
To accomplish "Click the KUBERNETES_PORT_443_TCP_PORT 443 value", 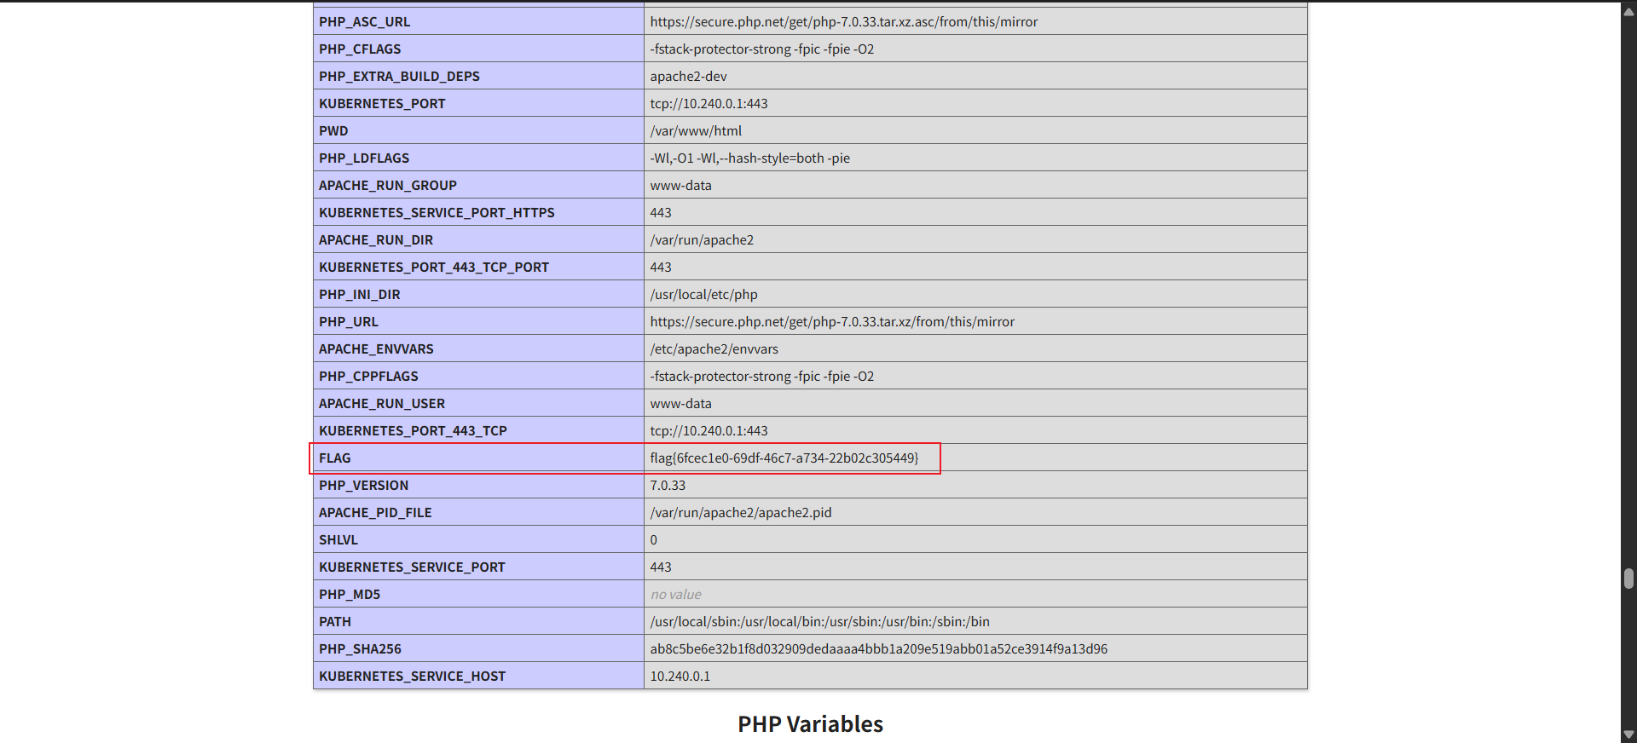I will coord(661,268).
